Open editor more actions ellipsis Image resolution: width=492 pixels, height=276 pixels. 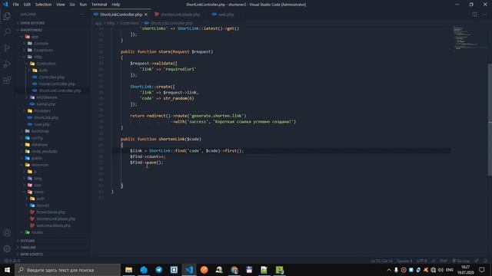(484, 15)
